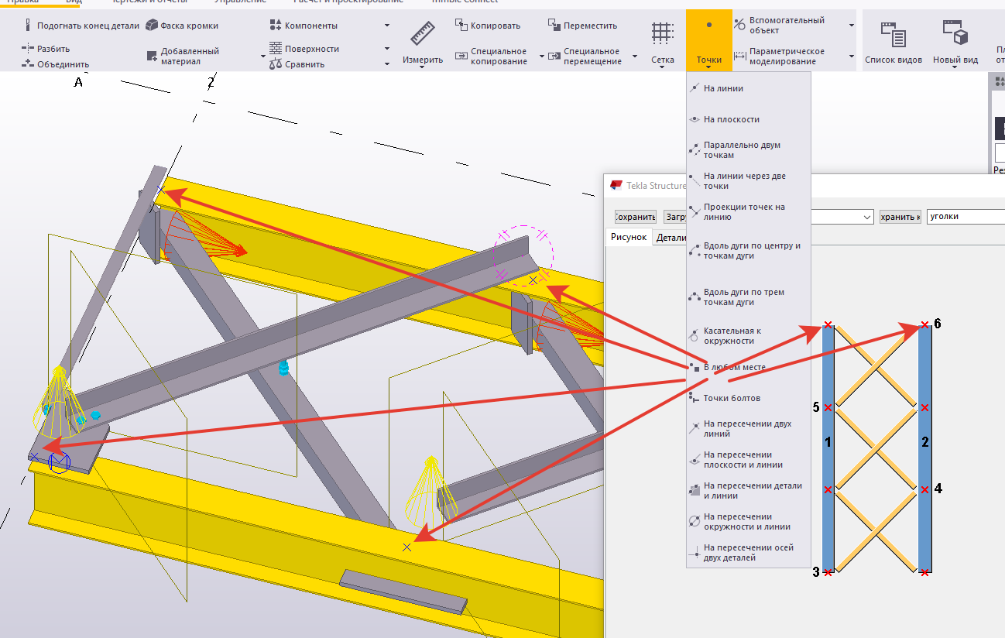Choose the Фаска кромки tool
1005x638 pixels.
[183, 26]
